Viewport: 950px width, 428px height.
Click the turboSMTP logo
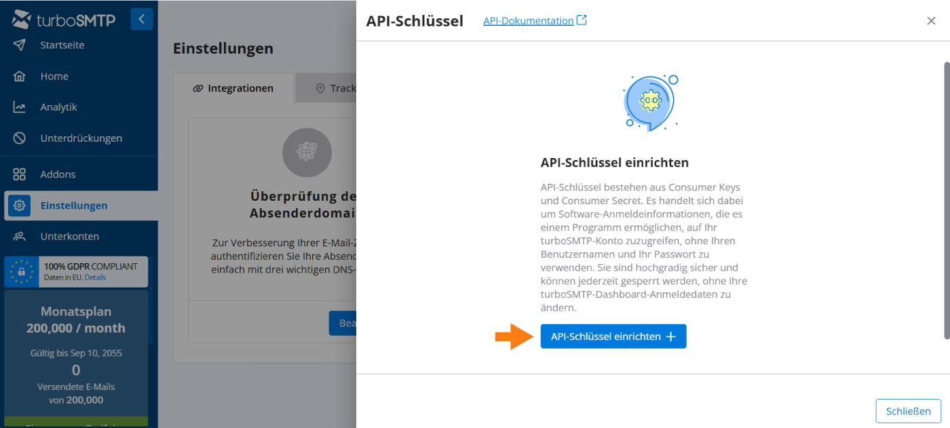tap(64, 20)
